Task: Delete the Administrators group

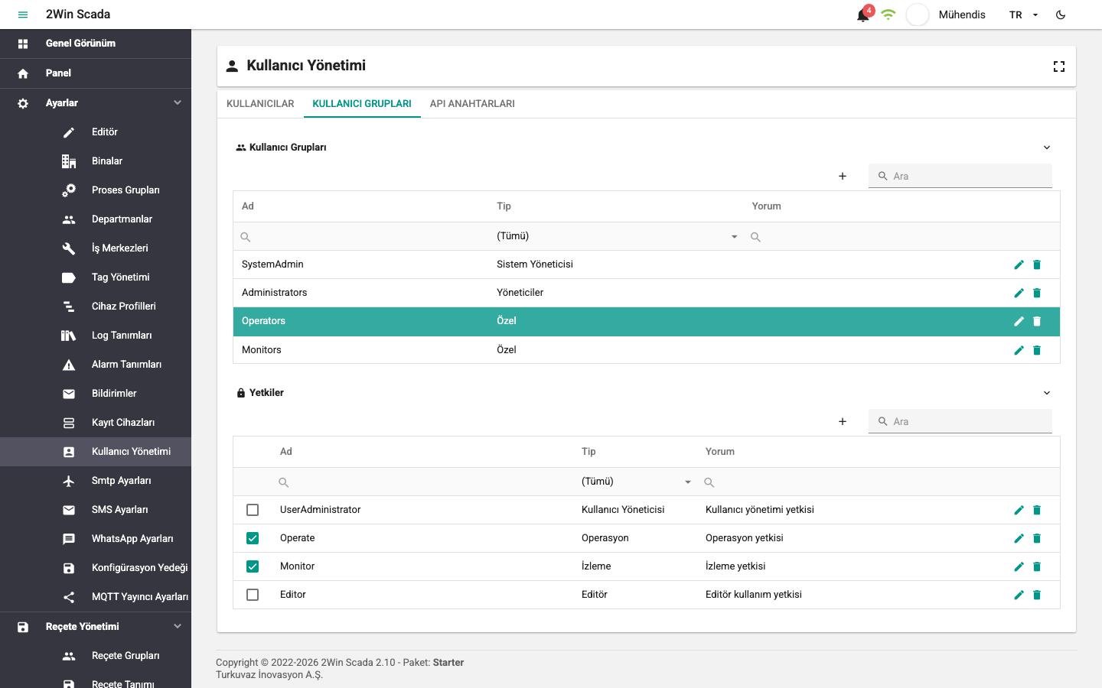Action: pyautogui.click(x=1037, y=293)
